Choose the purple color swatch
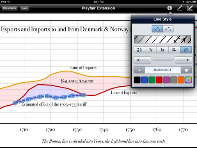 pyautogui.click(x=166, y=80)
